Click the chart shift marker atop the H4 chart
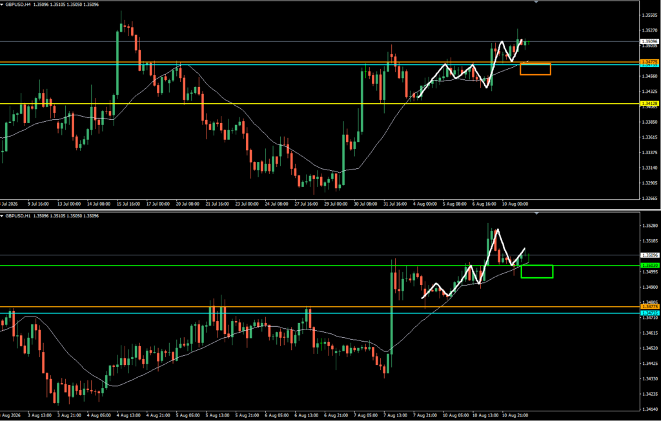 (536, 2)
